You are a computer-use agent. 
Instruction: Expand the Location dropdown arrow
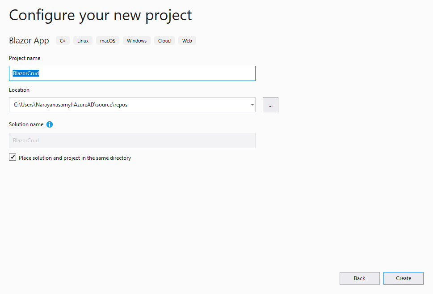tap(252, 105)
